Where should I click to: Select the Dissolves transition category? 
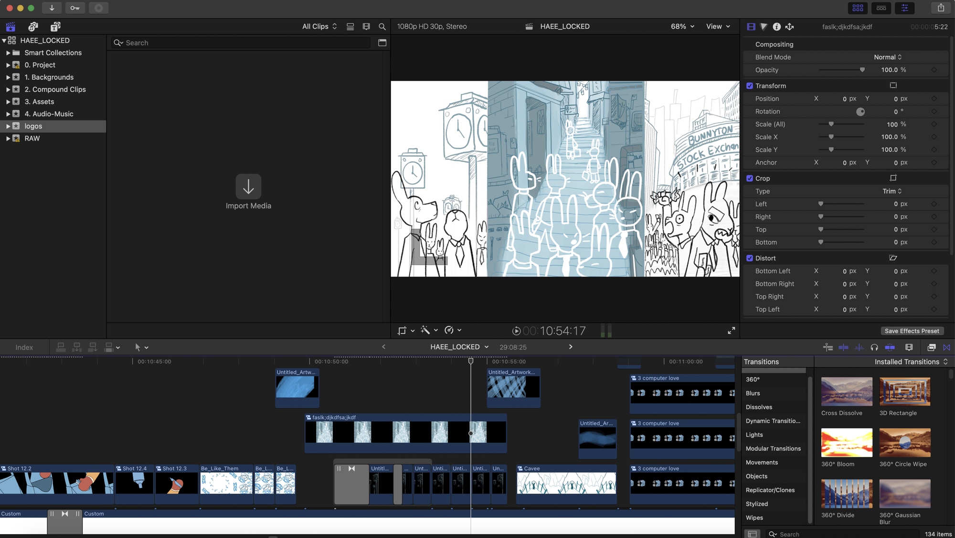click(x=759, y=407)
